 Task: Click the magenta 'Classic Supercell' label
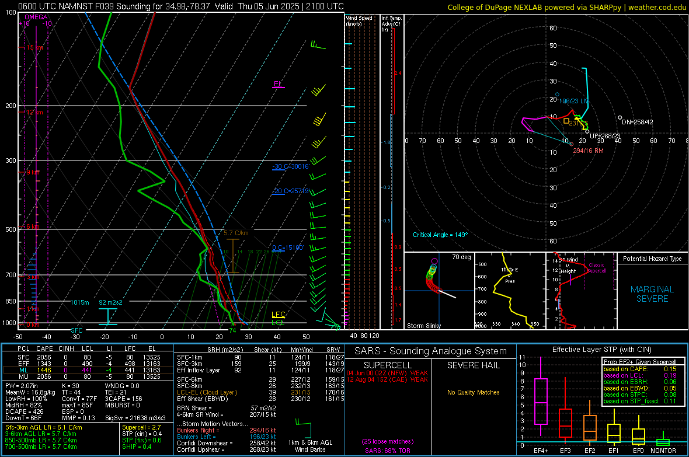pos(597,268)
